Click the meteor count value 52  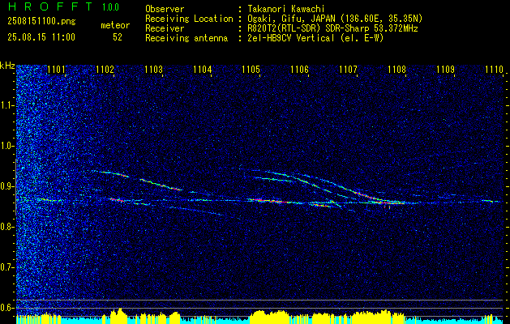[118, 37]
